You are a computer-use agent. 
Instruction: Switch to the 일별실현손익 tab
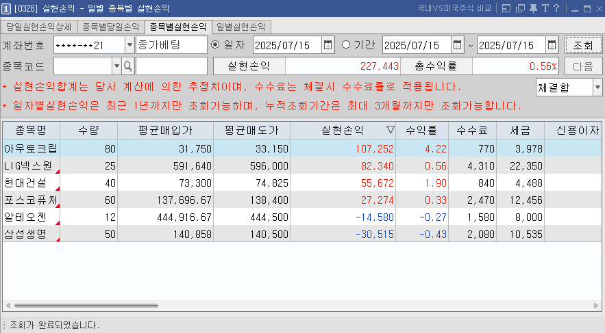point(241,27)
